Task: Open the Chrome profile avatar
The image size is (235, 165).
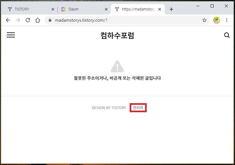Action: click(217, 20)
